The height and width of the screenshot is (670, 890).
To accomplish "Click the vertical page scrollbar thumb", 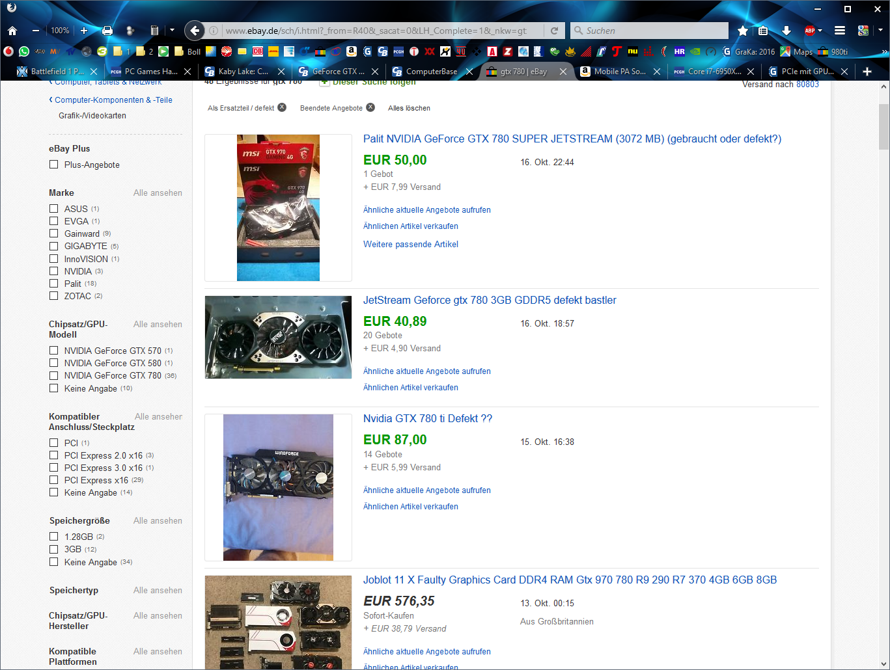I will tap(884, 127).
